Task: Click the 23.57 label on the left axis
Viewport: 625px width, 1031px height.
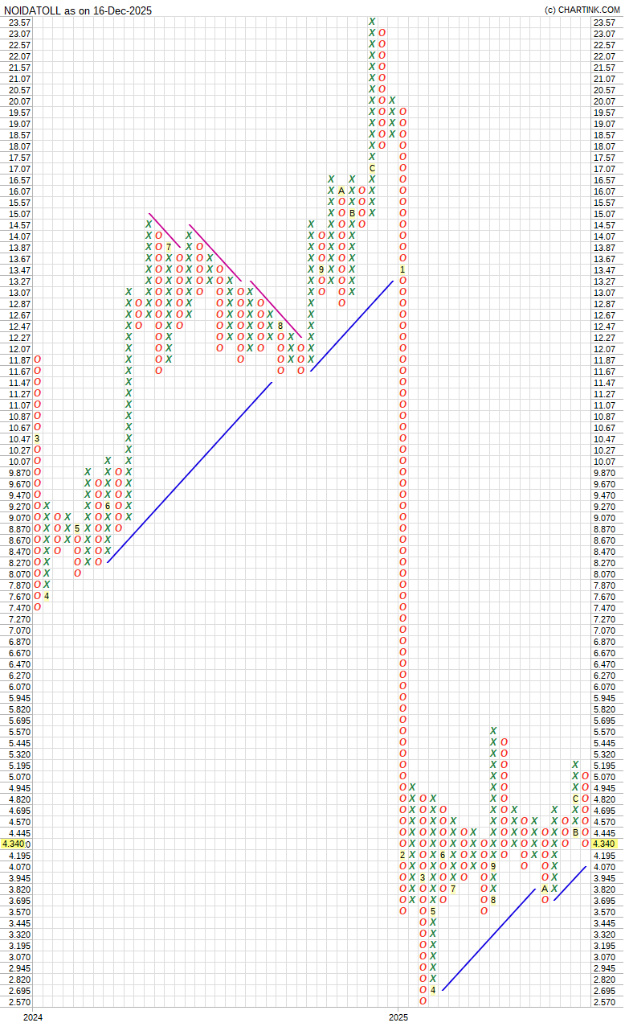Action: click(x=18, y=23)
